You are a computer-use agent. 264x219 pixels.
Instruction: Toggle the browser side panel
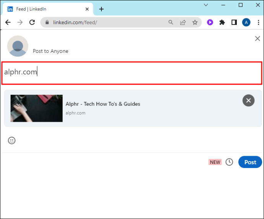coord(234,22)
